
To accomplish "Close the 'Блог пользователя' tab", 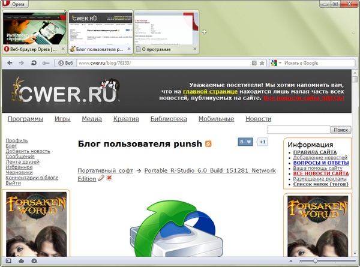I will pos(128,49).
